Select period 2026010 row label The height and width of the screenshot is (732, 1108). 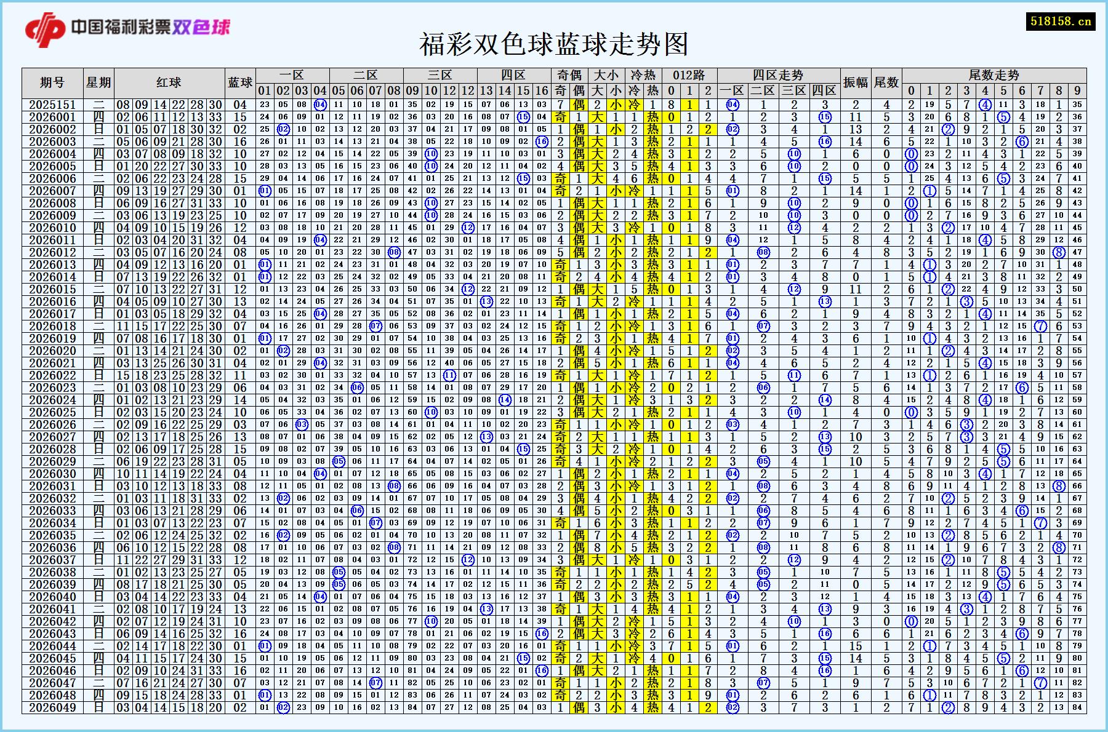tap(52, 228)
